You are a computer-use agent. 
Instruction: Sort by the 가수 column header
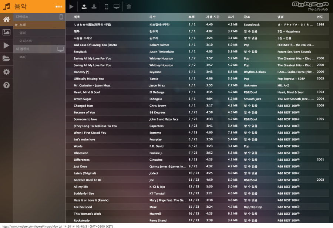coord(152,17)
